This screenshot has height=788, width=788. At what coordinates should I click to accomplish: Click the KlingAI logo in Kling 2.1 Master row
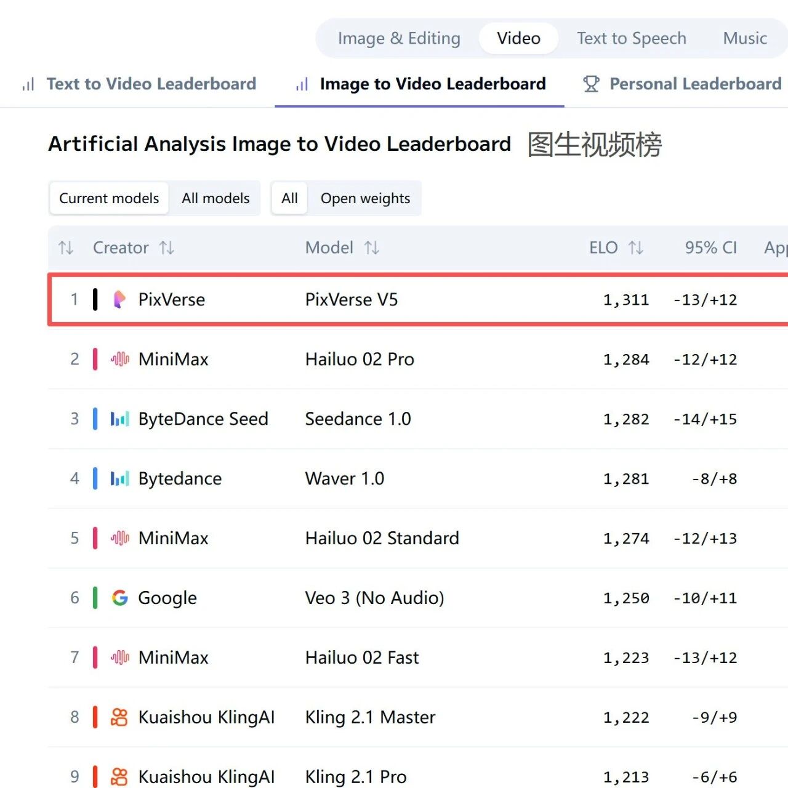tap(119, 717)
